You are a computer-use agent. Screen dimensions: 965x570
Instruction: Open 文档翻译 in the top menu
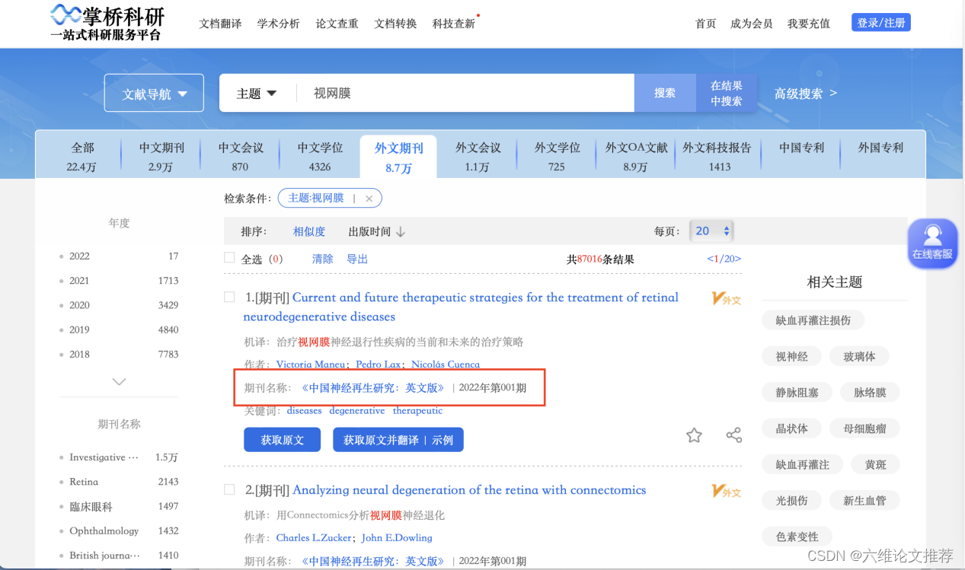coord(220,24)
